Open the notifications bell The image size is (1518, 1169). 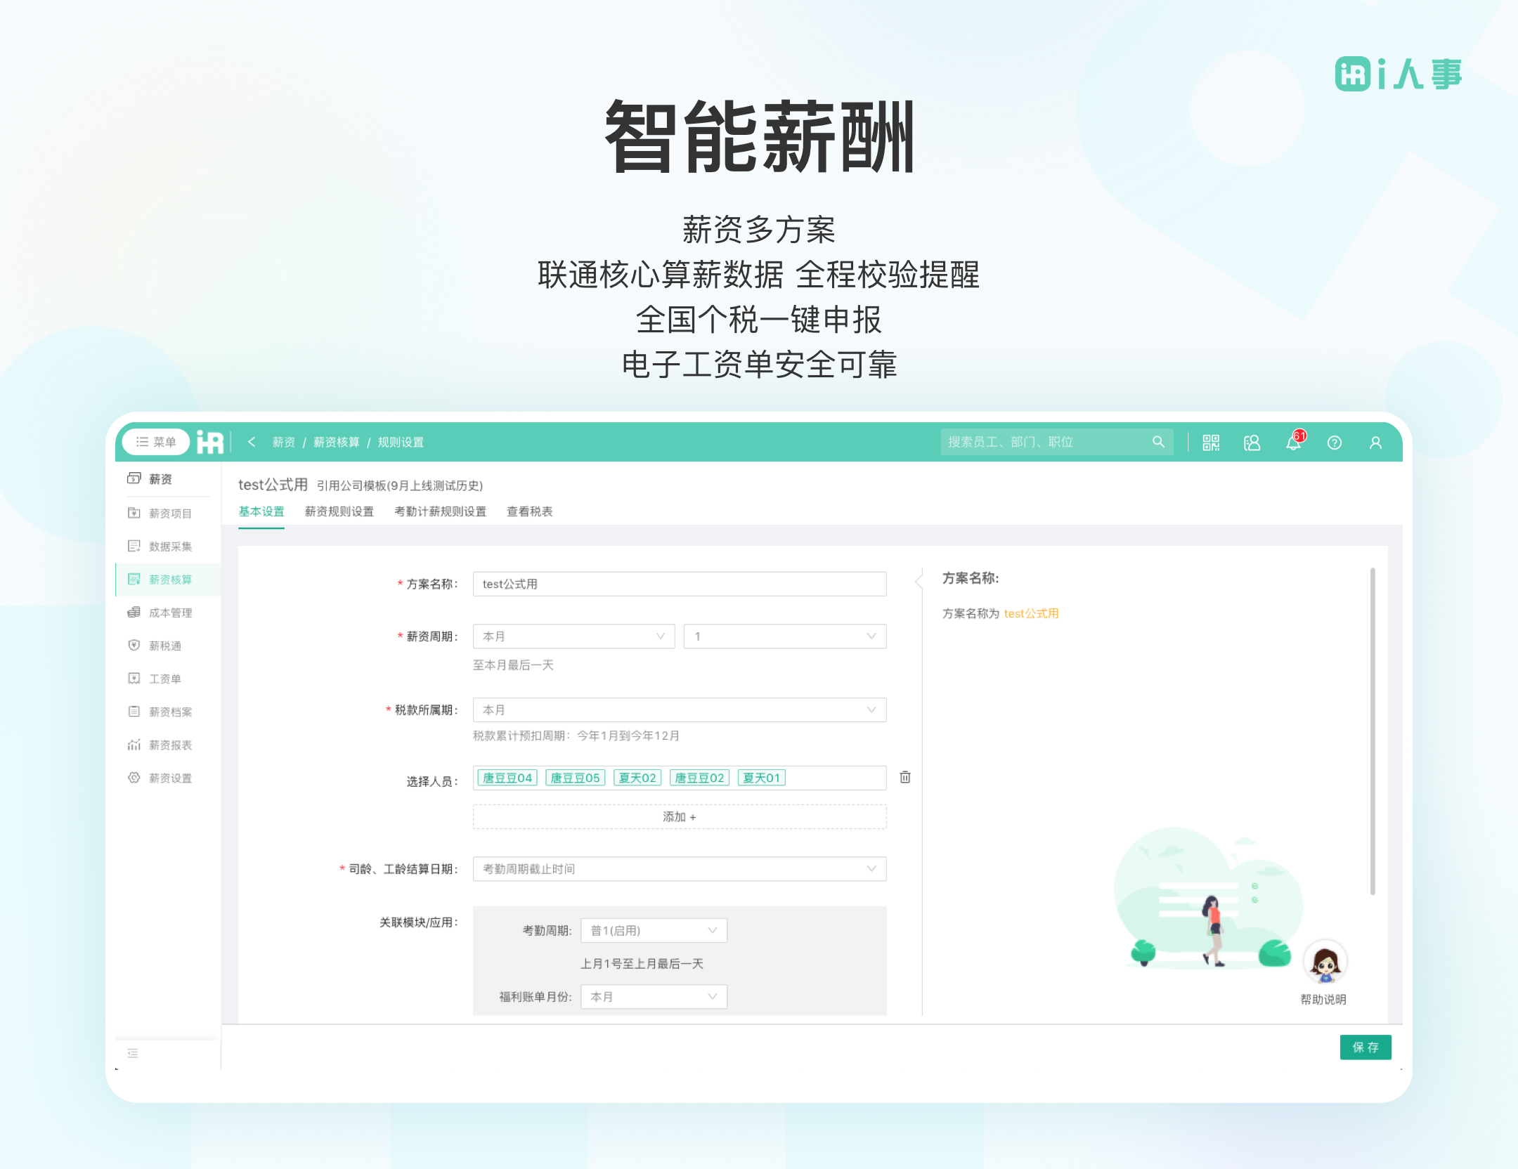click(1294, 442)
